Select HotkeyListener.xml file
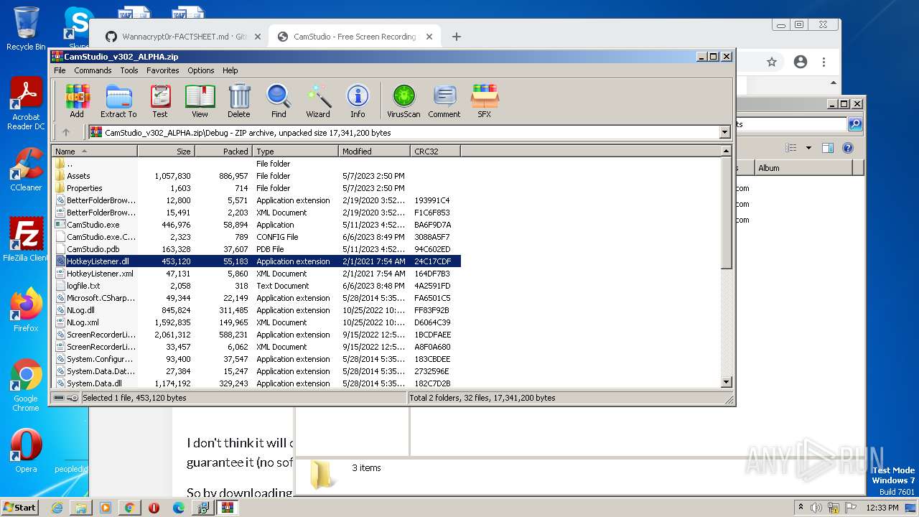This screenshot has width=919, height=517. click(x=256, y=274)
